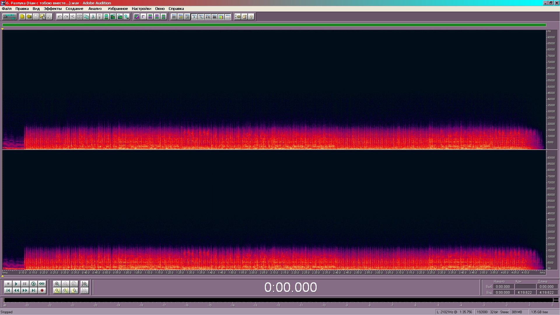The height and width of the screenshot is (315, 560).
Task: Zoom to left edge of selection icon
Action: (66, 290)
